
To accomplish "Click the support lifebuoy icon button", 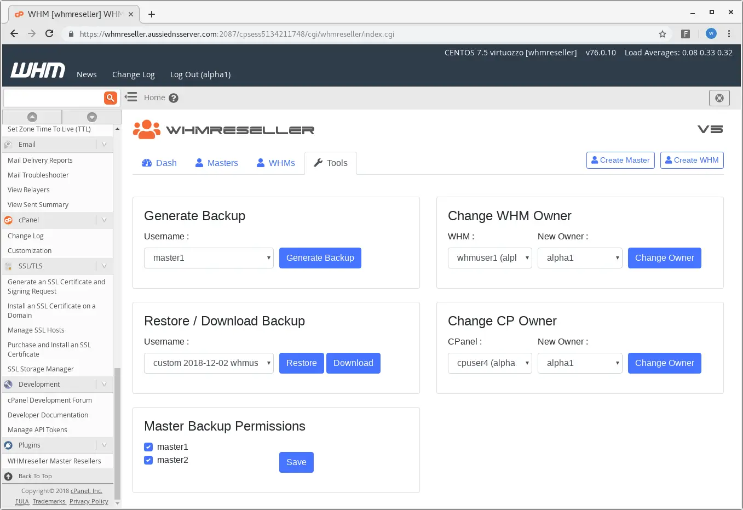I will 719,98.
